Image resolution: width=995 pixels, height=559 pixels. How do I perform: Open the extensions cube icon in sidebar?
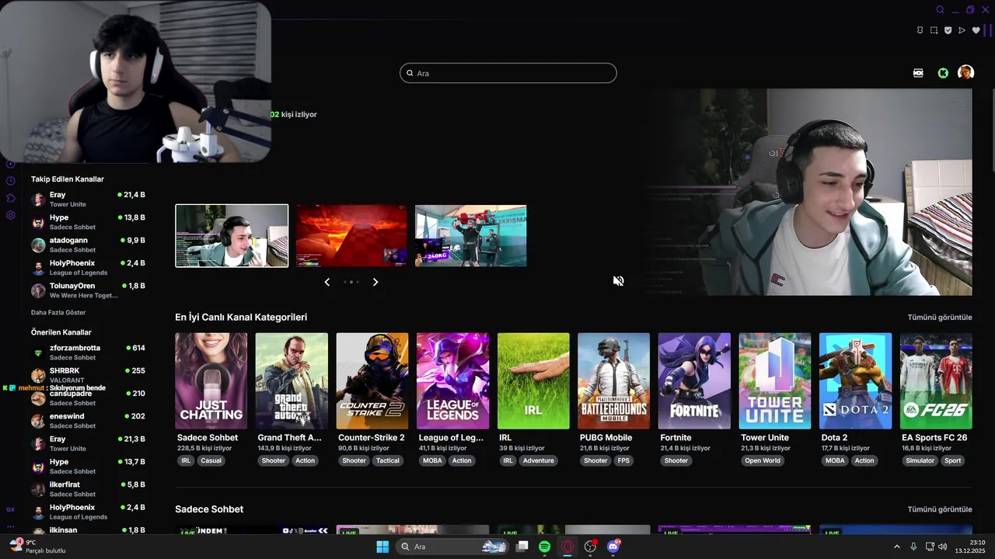point(11,198)
